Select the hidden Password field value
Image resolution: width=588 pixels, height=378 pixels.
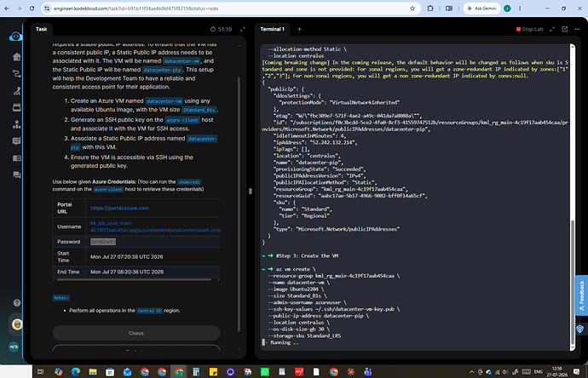103,242
